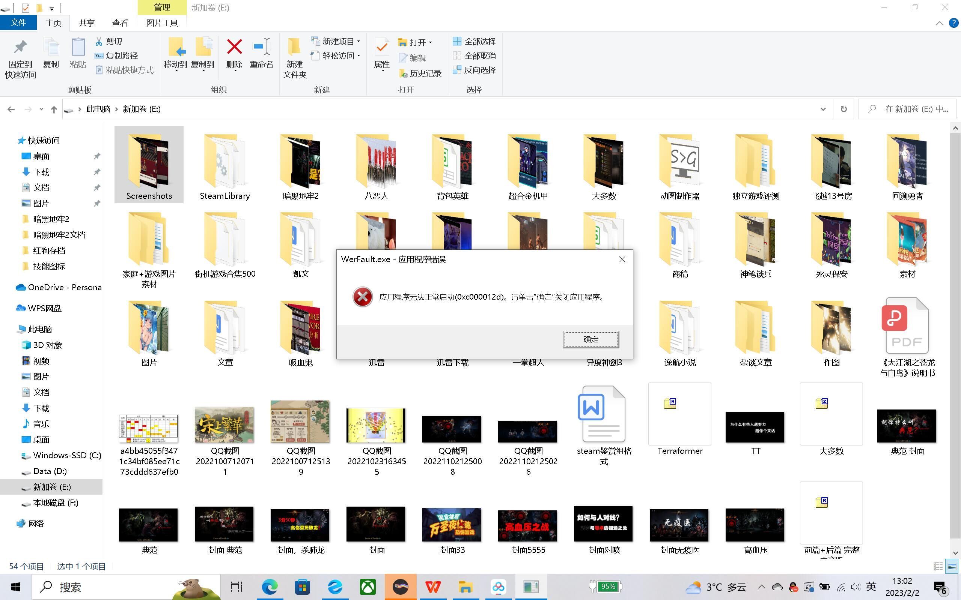Click Paste shortcut (粘贴快捷方式)
The width and height of the screenshot is (961, 600).
124,70
